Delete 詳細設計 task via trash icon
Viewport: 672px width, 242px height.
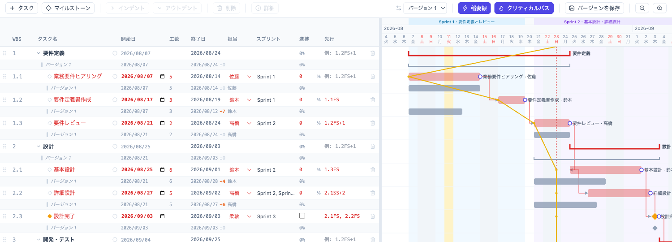coord(373,193)
